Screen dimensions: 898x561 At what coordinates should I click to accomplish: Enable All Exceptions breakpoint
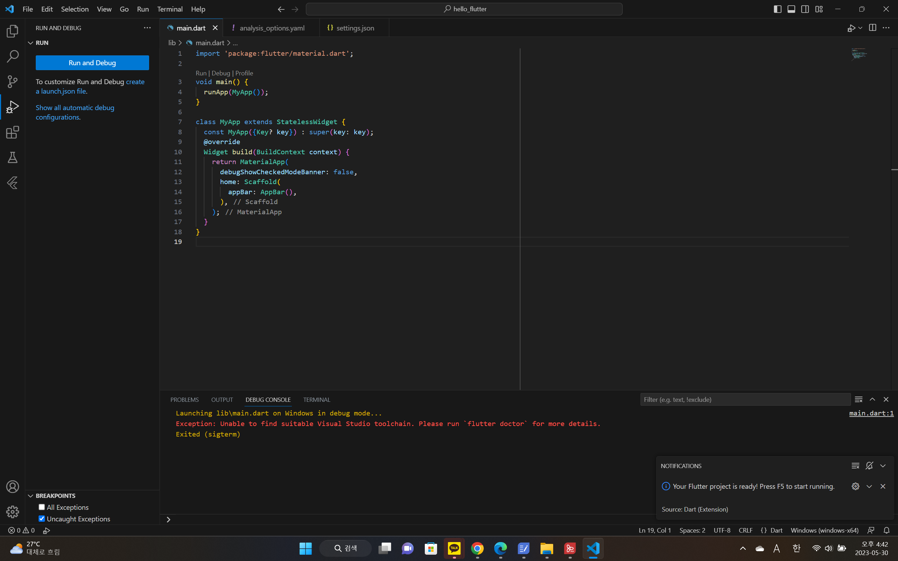(x=41, y=507)
